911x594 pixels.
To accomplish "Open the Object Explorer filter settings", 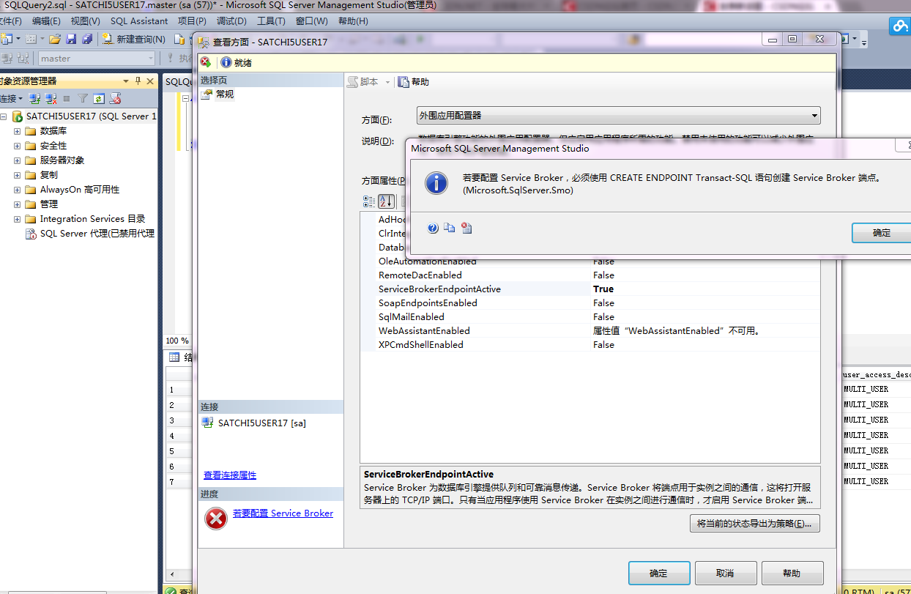I will click(x=83, y=98).
